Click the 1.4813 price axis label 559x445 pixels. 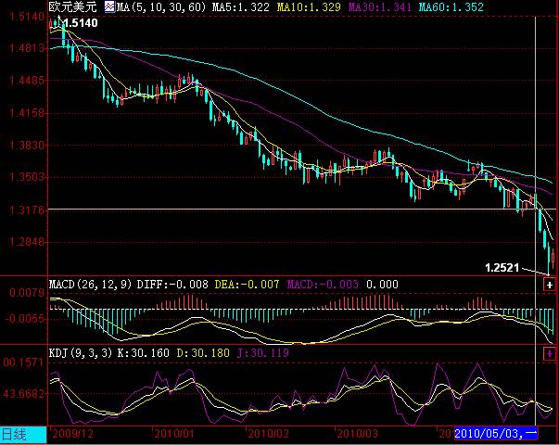point(27,48)
